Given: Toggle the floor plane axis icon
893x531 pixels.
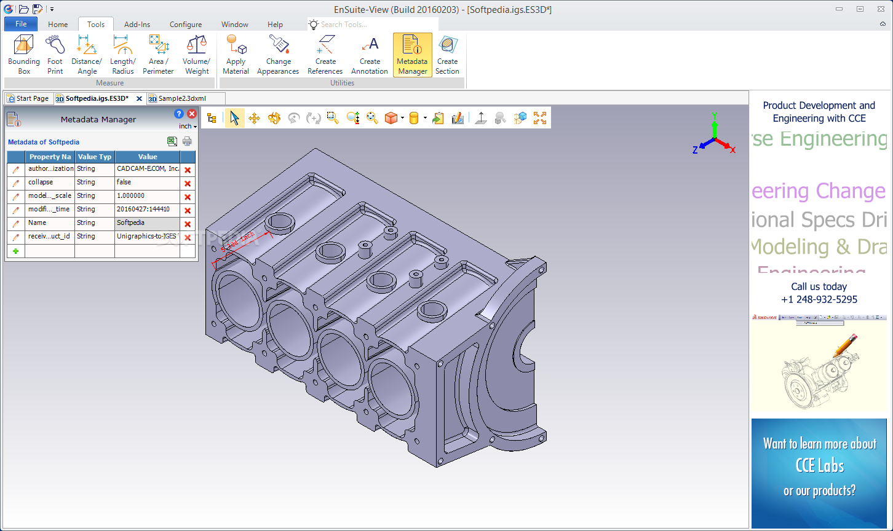Looking at the screenshot, I should [481, 118].
